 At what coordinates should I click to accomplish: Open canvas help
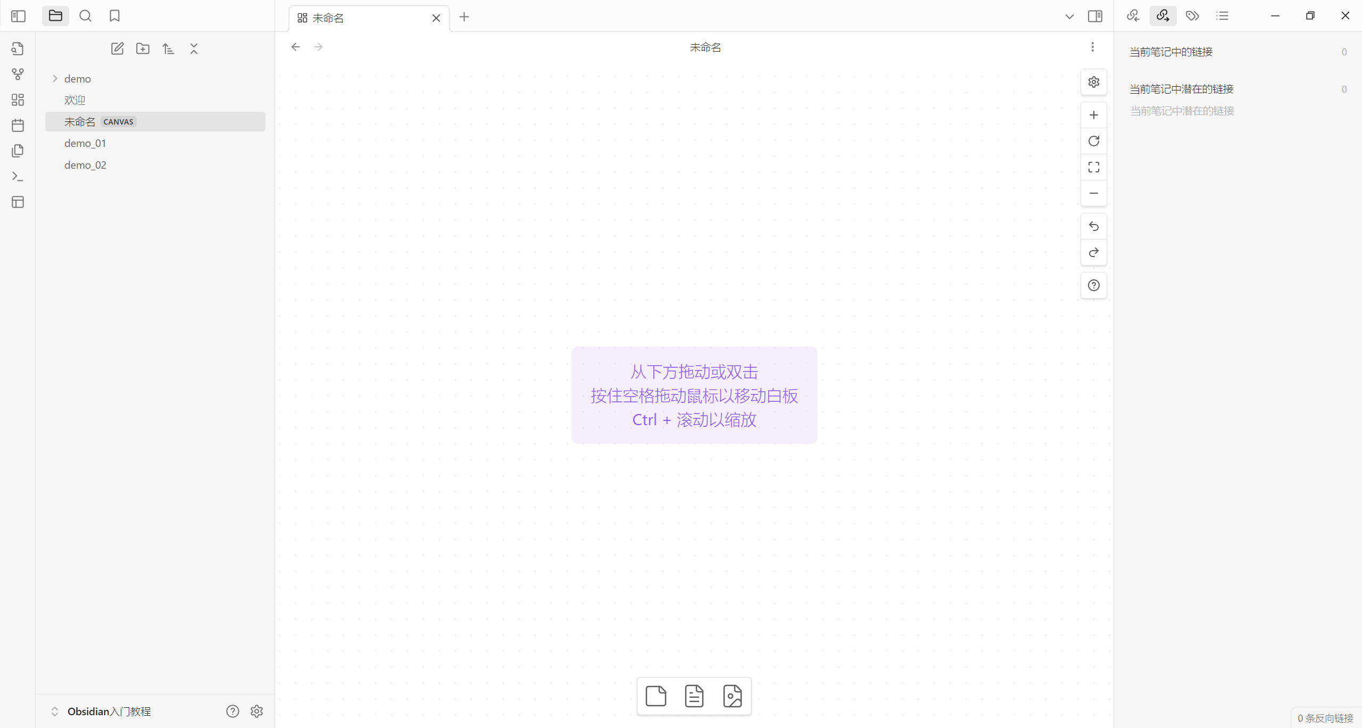(x=1093, y=285)
